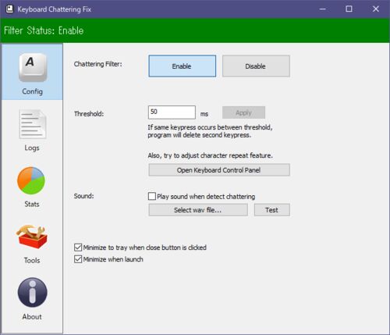390x335 pixels.
Task: Uncheck Minimize to tray when close clicked
Action: [x=78, y=248]
